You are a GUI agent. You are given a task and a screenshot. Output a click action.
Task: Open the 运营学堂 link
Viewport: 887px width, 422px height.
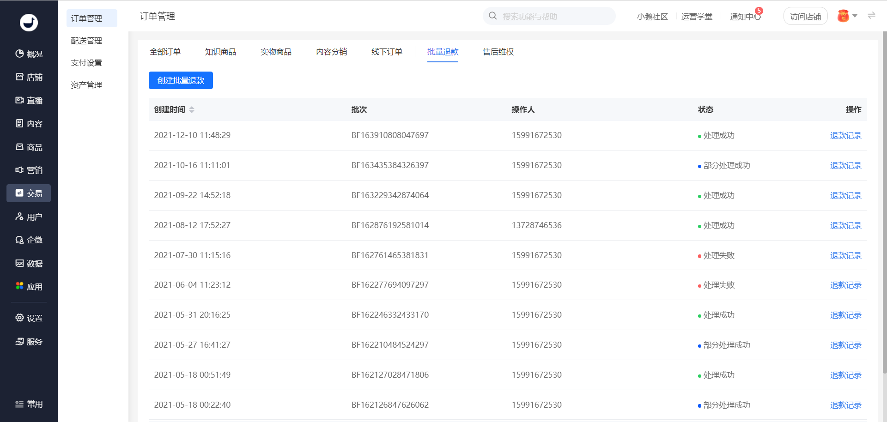pos(697,17)
